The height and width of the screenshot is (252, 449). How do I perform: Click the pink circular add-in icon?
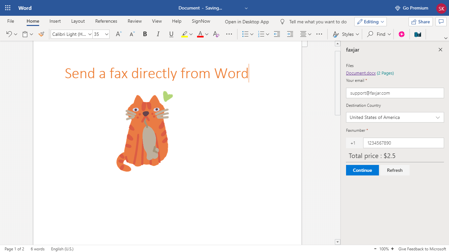(402, 34)
